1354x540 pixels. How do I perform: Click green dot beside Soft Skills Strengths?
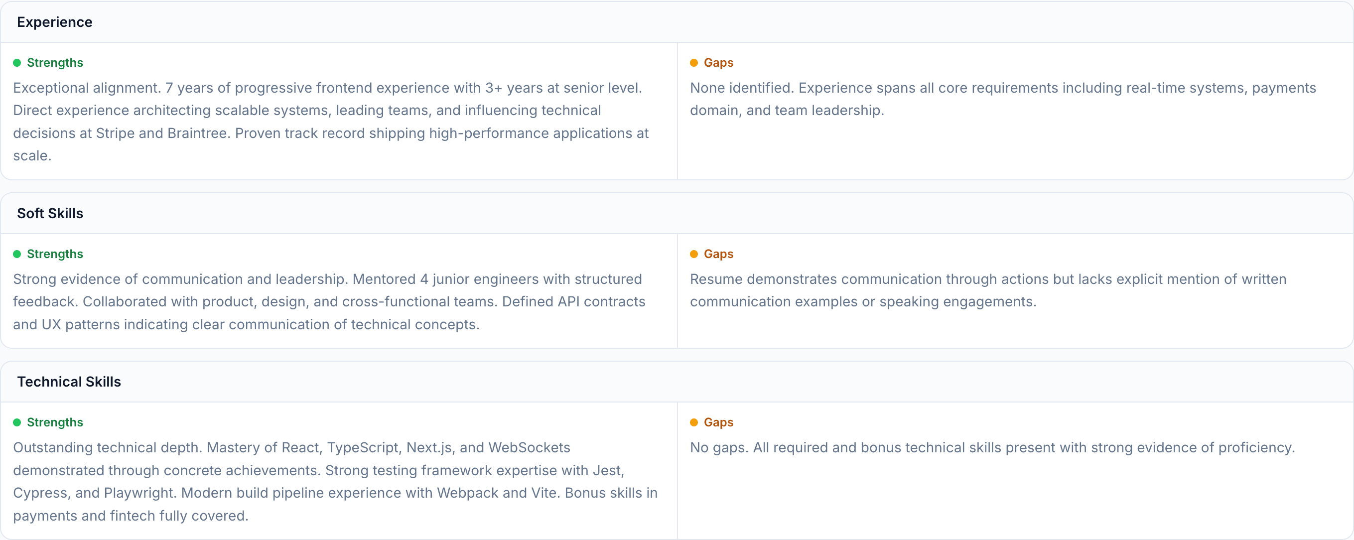tap(17, 254)
